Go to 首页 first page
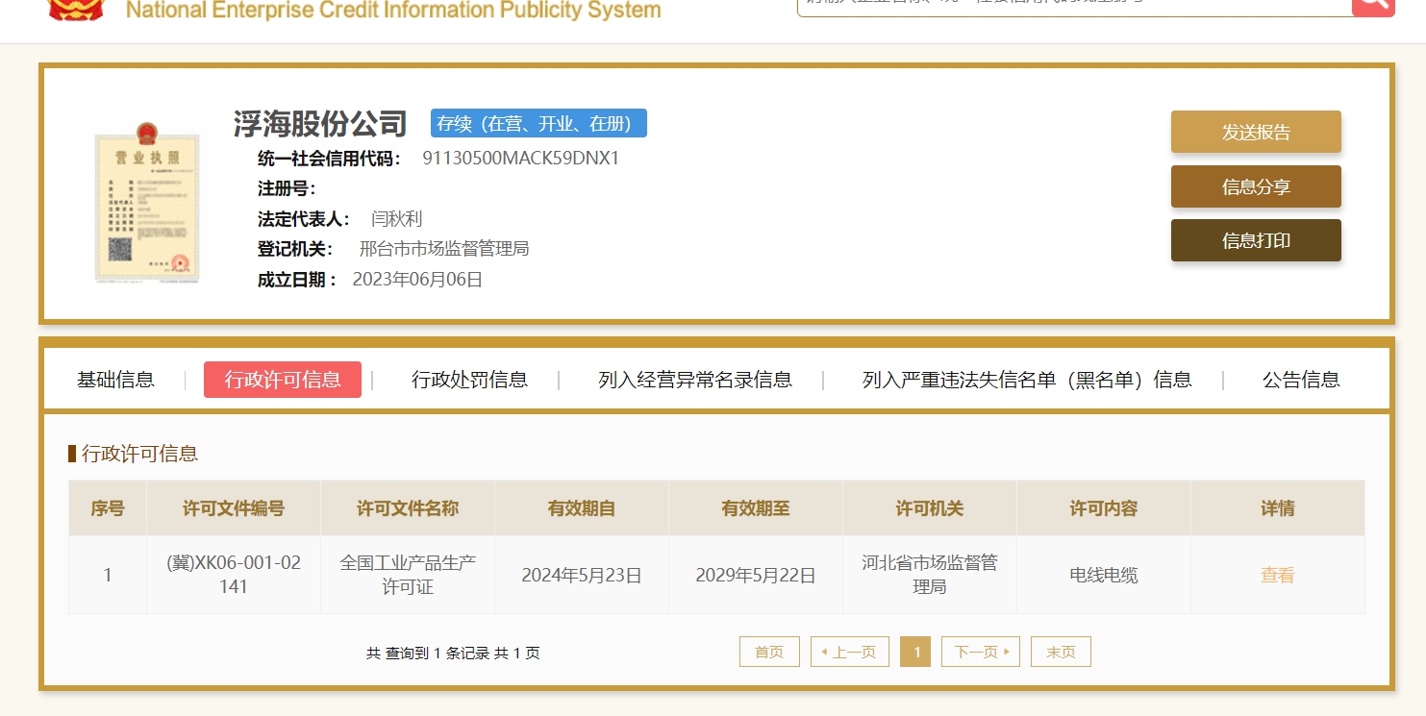 (769, 652)
